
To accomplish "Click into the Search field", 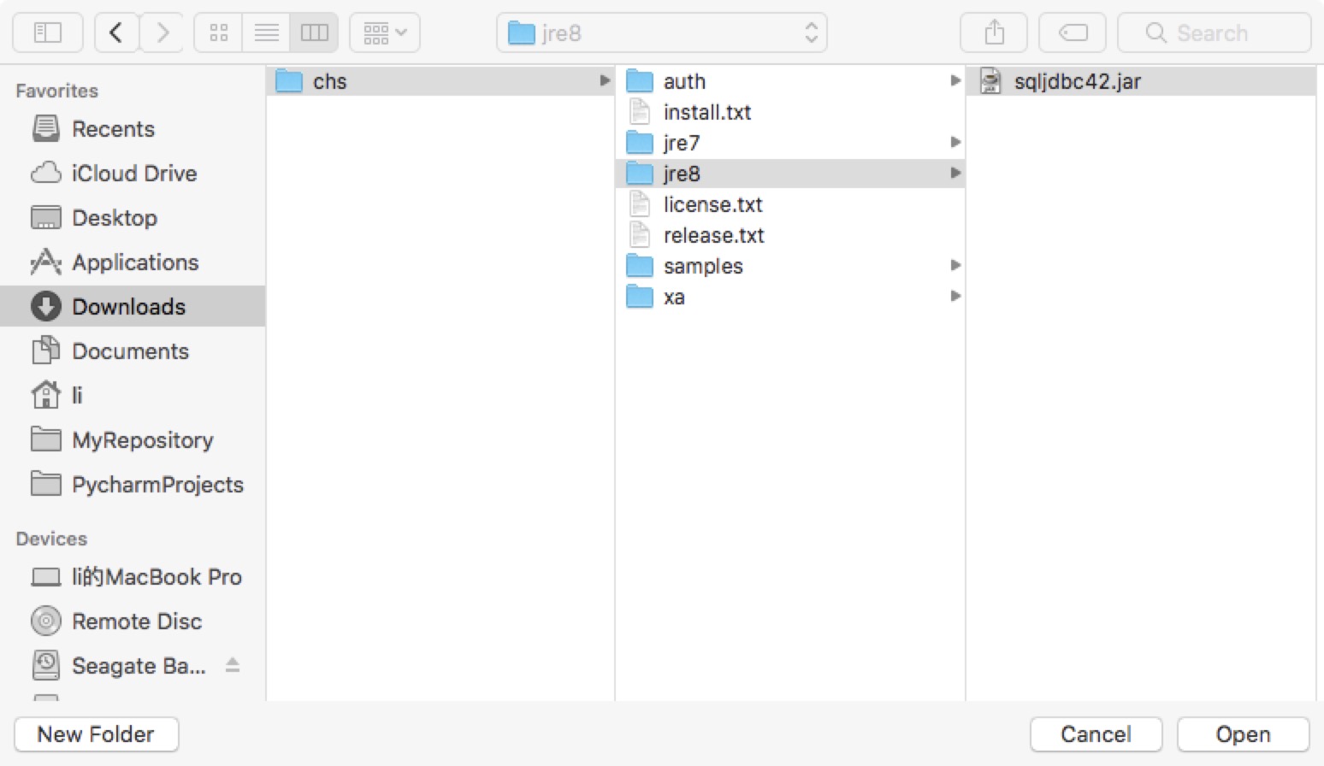I will 1215,32.
